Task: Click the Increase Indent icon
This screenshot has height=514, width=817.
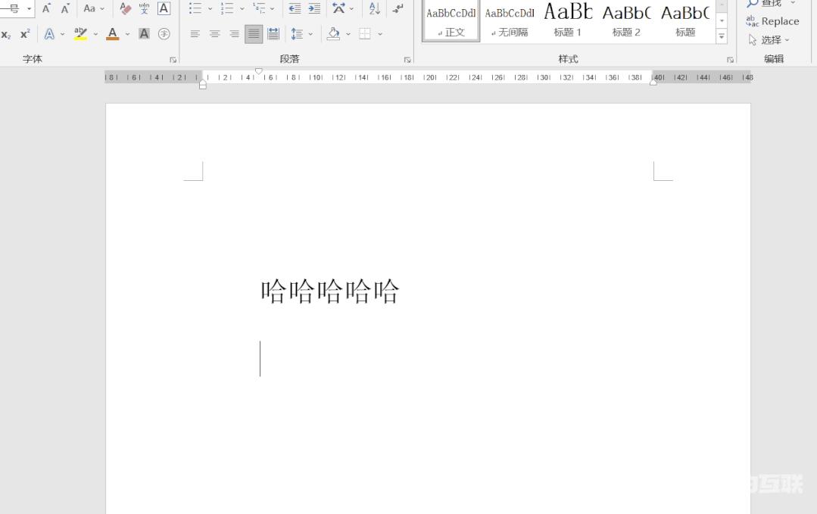Action: click(x=313, y=9)
